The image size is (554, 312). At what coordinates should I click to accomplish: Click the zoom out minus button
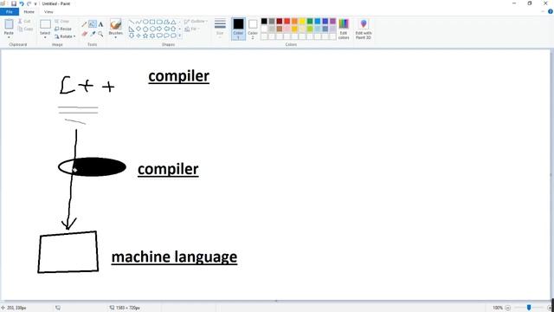click(x=508, y=308)
